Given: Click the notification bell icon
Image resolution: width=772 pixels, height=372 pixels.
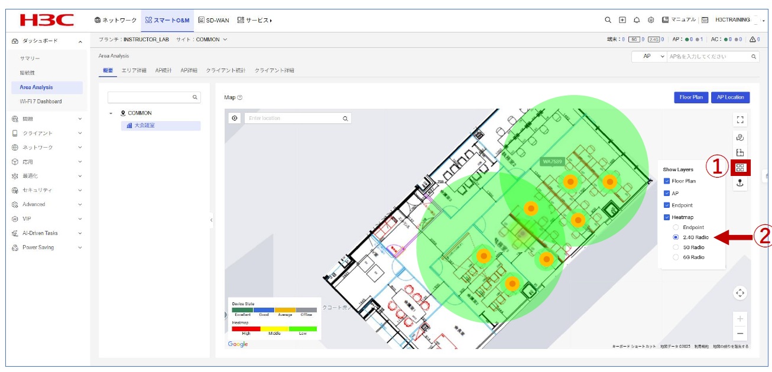Looking at the screenshot, I should pyautogui.click(x=637, y=20).
